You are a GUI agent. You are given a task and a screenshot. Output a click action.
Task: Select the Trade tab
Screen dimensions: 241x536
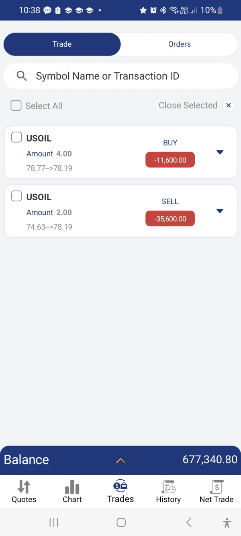tap(62, 44)
